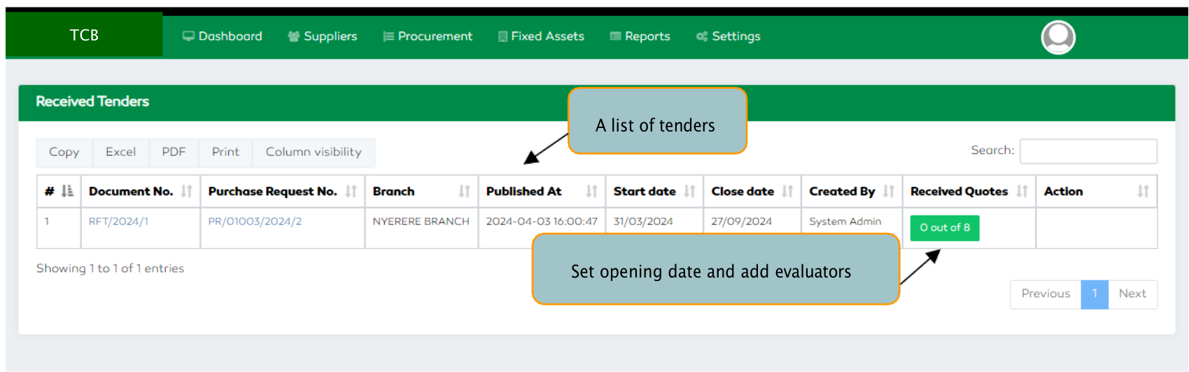Screen dimensions: 1189x372
Task: Focus the Search input field
Action: (1088, 151)
